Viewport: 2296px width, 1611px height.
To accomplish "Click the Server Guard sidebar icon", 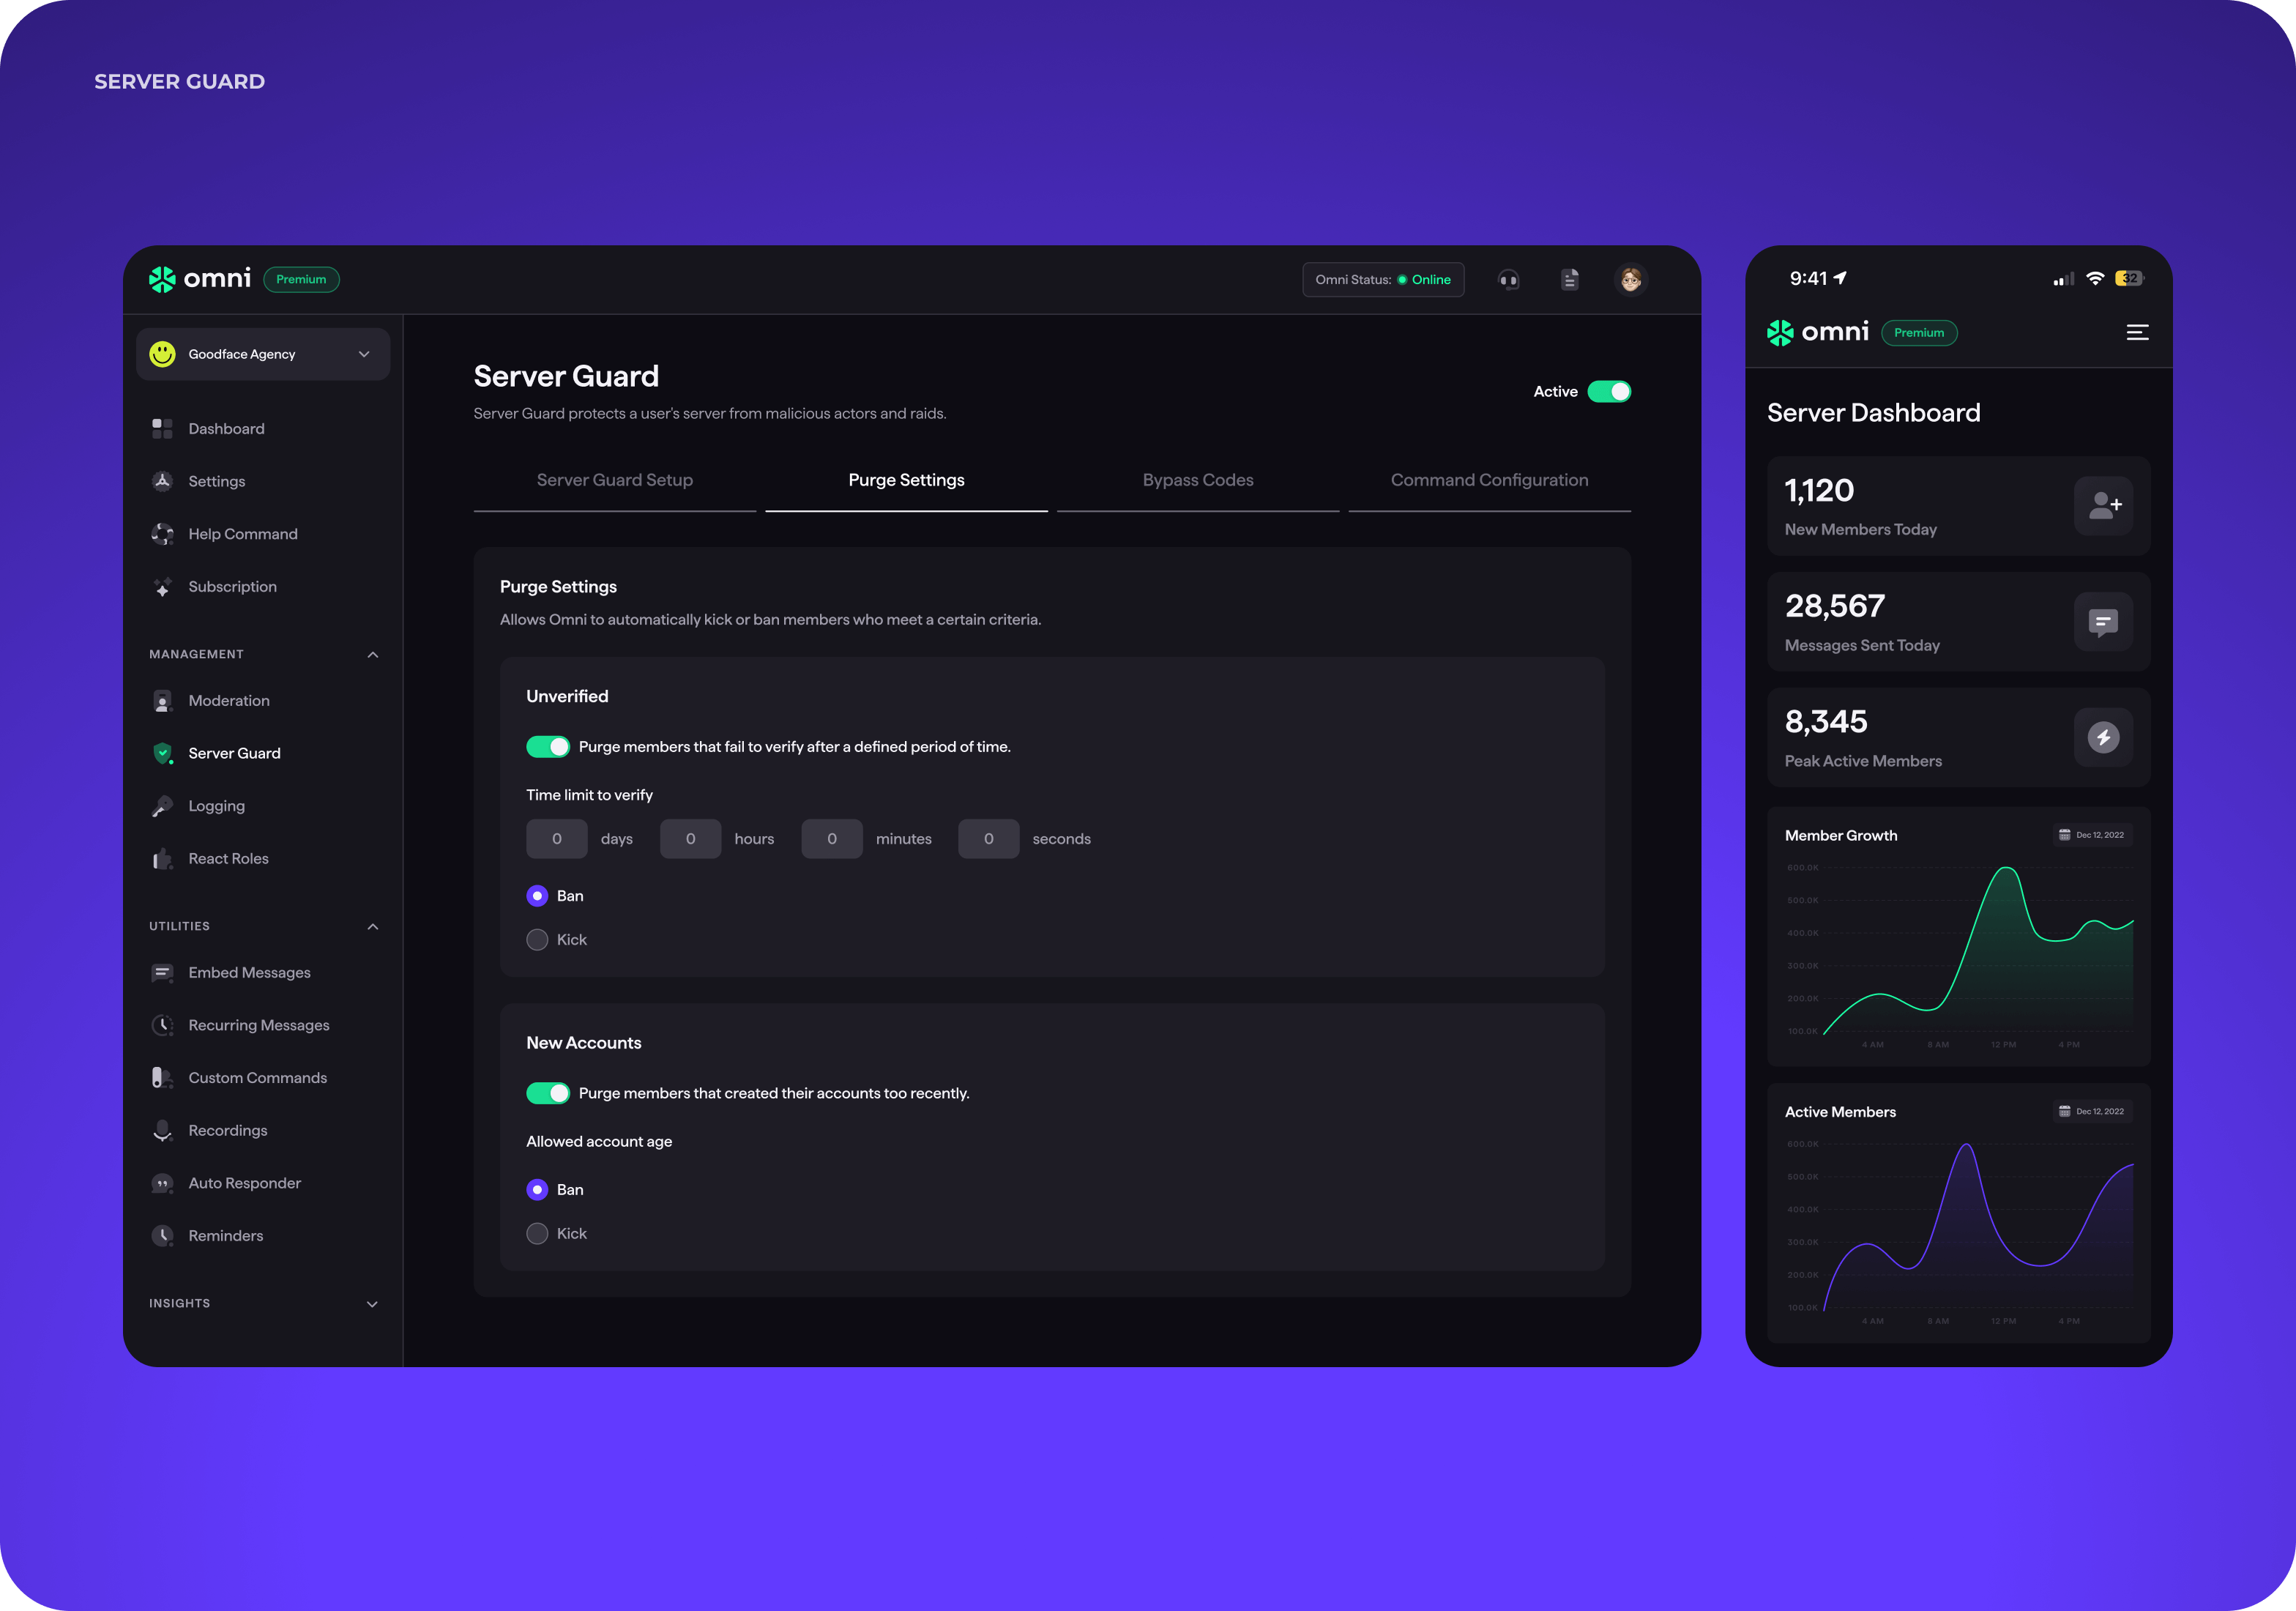I will (163, 752).
